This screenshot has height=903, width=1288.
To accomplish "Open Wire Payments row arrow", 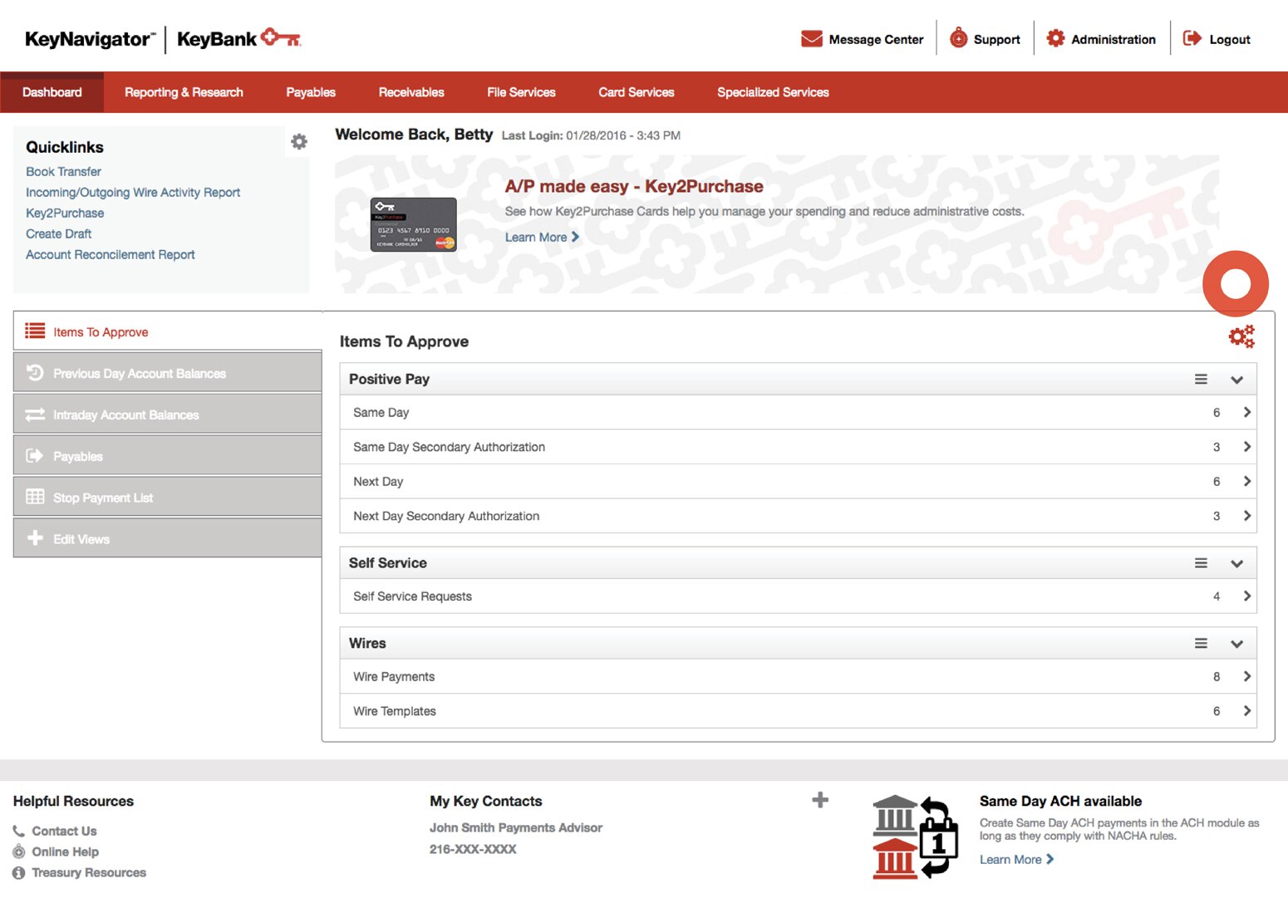I will 1246,676.
